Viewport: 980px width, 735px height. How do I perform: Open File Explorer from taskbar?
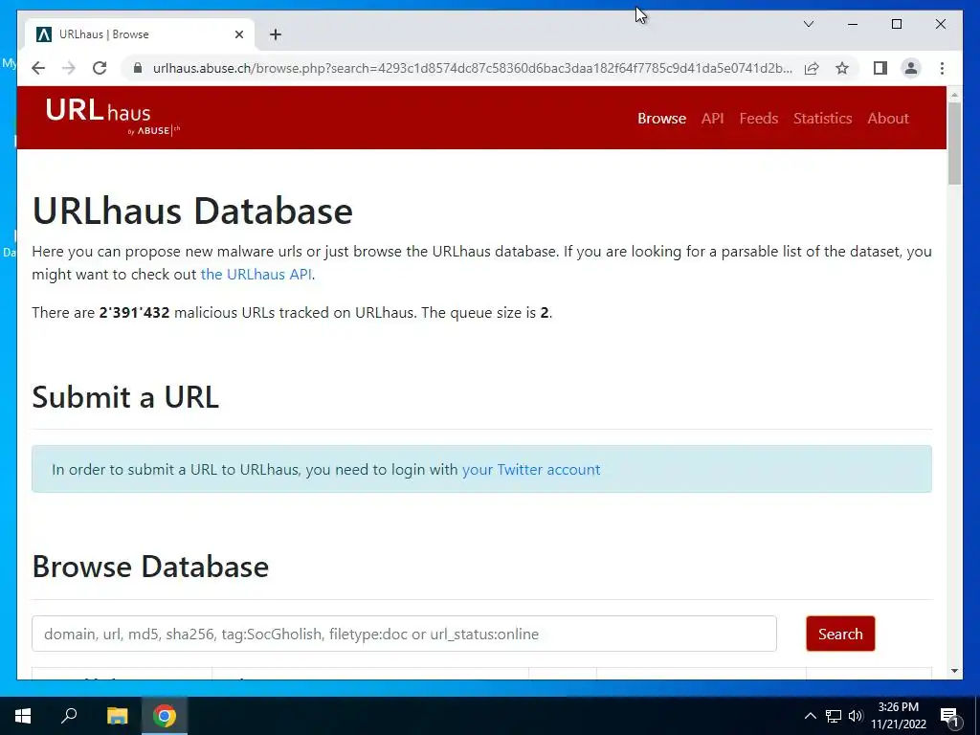tap(117, 716)
